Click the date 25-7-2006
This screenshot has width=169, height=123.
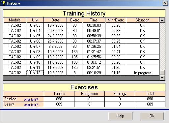(55, 41)
